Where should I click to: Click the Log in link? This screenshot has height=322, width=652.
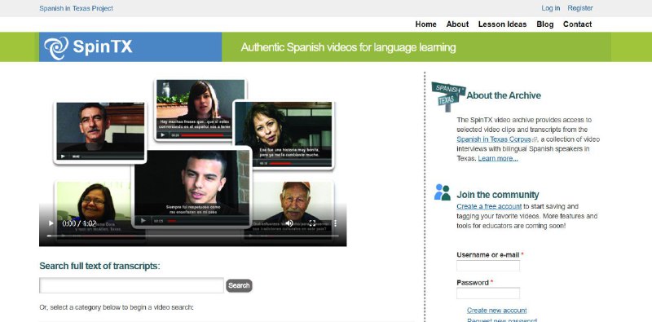coord(551,8)
